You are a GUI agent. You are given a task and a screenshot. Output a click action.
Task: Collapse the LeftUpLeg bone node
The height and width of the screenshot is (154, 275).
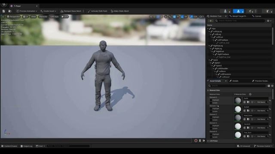[x=209, y=32]
